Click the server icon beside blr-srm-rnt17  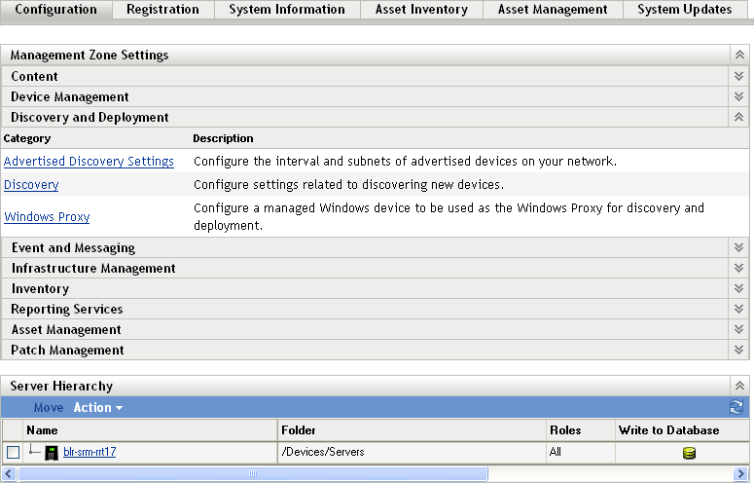[52, 453]
